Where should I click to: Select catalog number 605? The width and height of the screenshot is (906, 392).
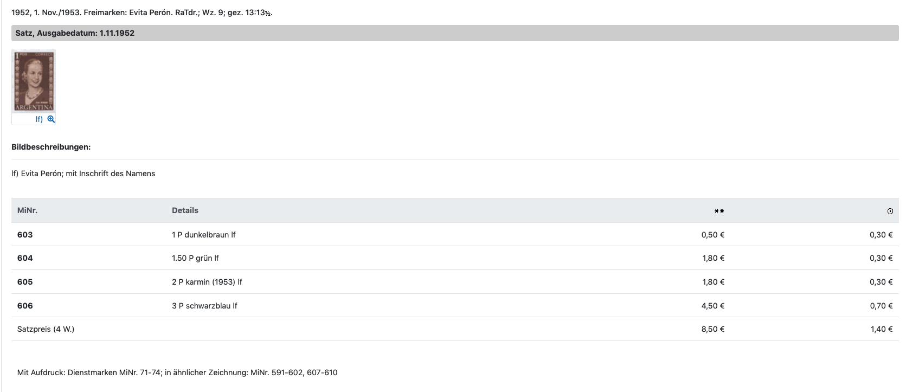[25, 282]
